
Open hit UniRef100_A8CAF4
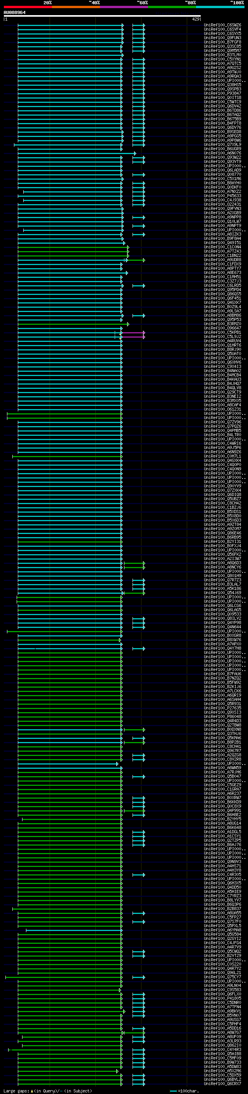coord(222,405)
